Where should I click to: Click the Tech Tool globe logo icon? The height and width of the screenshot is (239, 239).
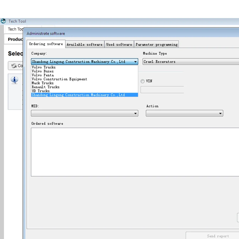pyautogui.click(x=3, y=21)
